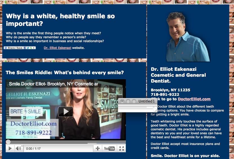Click the text 'Smile. Doctor Elliot is on your side.'
The height and width of the screenshot is (159, 234).
point(185,156)
